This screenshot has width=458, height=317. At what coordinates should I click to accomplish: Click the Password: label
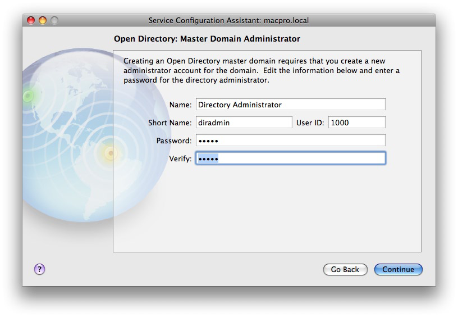click(x=174, y=141)
